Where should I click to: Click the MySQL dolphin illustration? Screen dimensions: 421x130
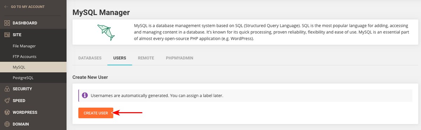pyautogui.click(x=106, y=32)
